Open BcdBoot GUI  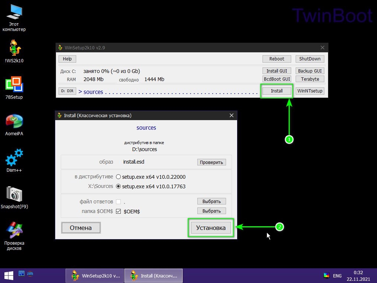click(x=277, y=79)
